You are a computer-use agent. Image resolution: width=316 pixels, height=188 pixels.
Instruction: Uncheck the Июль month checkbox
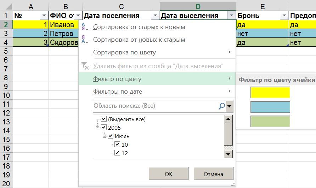[x=111, y=136]
